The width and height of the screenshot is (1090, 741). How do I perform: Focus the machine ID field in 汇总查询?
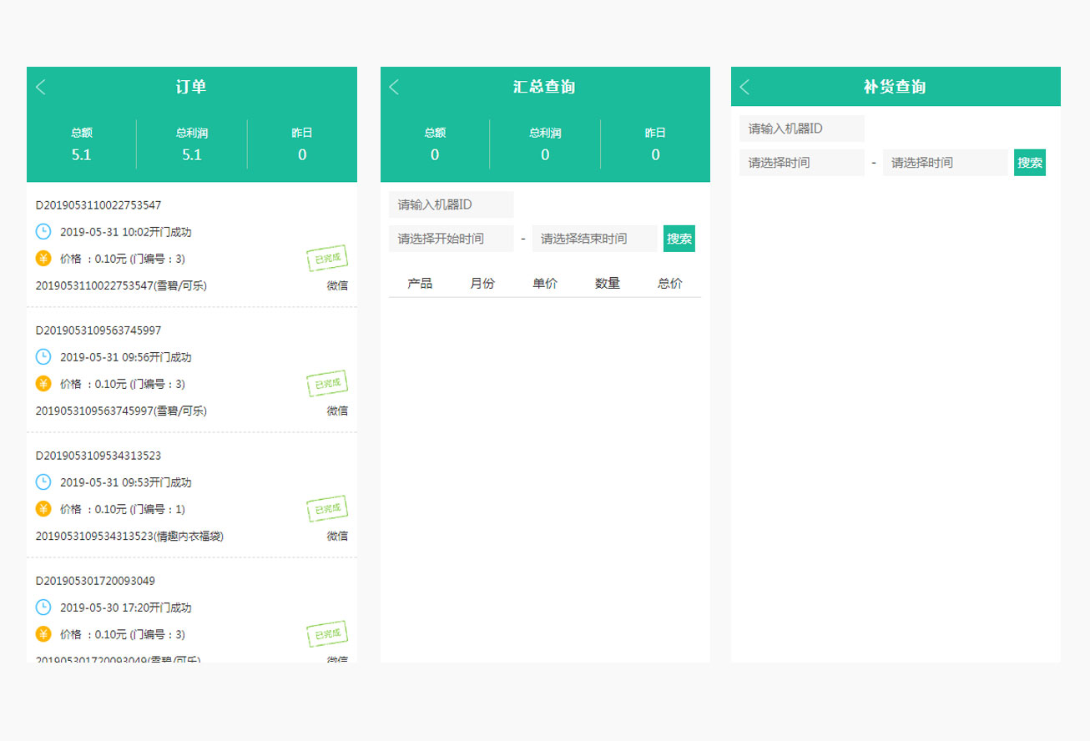[x=452, y=204]
